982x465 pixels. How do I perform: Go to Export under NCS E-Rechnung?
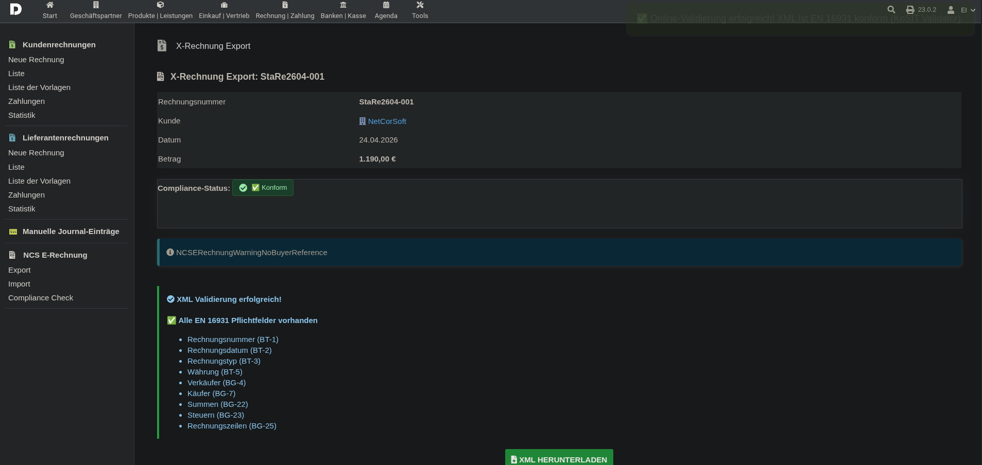click(20, 270)
